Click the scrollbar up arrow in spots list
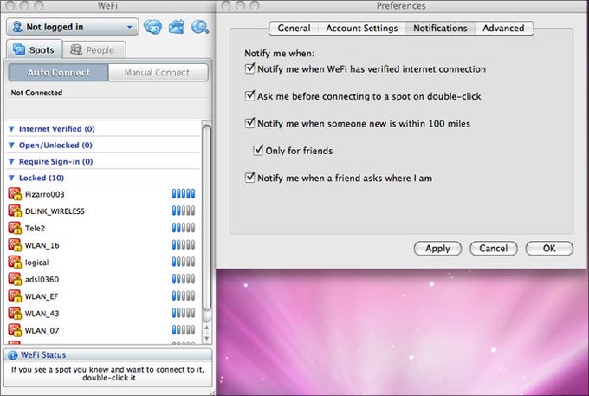589x396 pixels. pos(206,328)
